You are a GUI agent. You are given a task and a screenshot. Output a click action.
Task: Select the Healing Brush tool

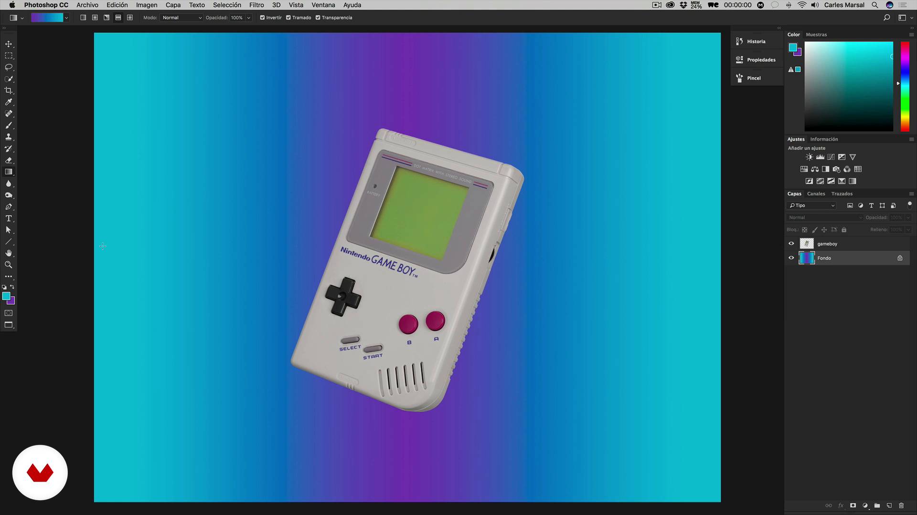tap(9, 113)
